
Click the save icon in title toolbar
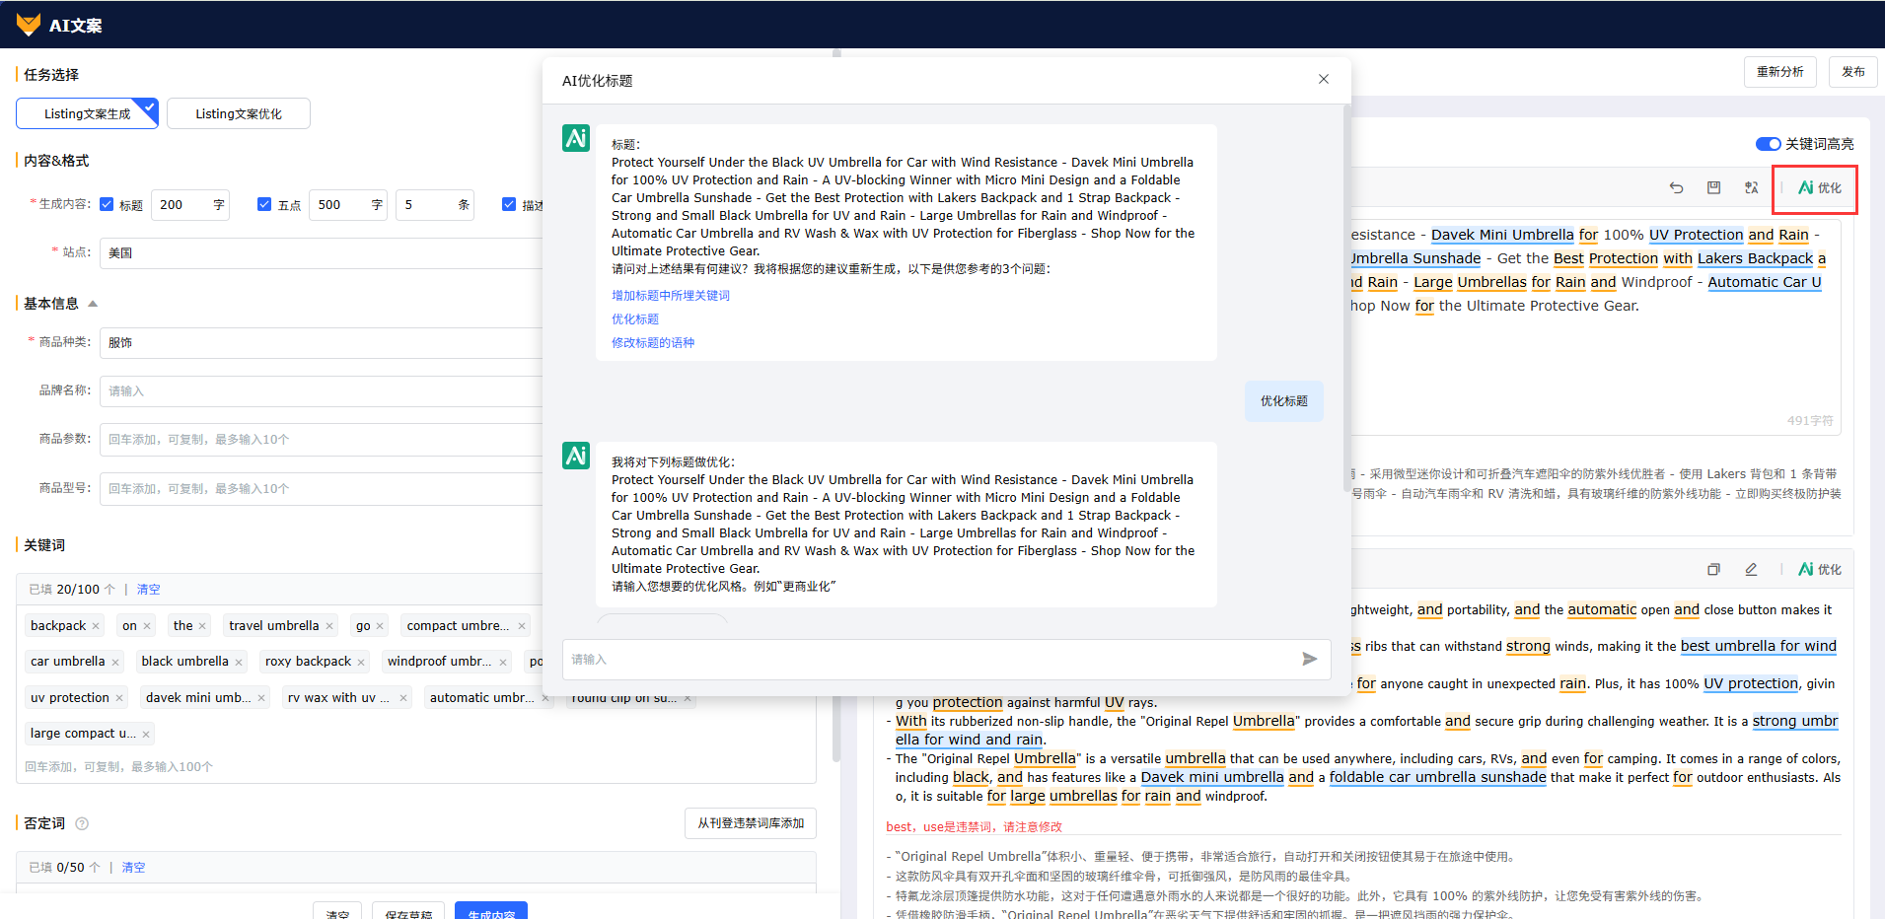coord(1713,187)
